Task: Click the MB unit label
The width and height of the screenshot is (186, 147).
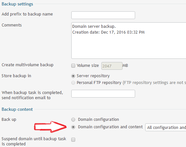Action: click(x=125, y=66)
